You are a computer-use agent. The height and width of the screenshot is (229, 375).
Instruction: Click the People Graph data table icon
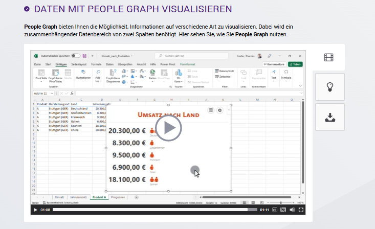(x=211, y=110)
